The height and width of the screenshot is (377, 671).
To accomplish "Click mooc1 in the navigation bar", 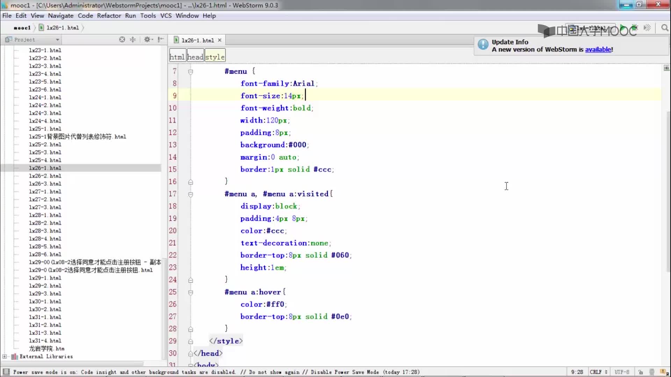I will pos(22,28).
